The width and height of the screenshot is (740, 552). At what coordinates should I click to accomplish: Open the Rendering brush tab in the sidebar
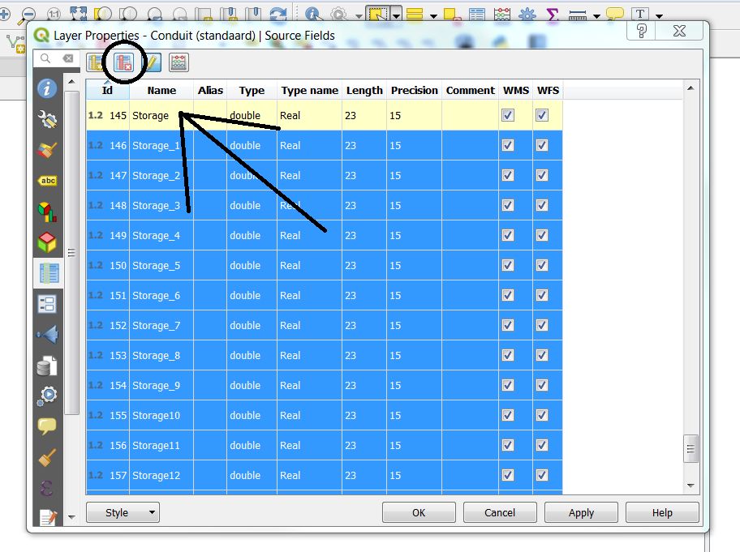[x=47, y=457]
